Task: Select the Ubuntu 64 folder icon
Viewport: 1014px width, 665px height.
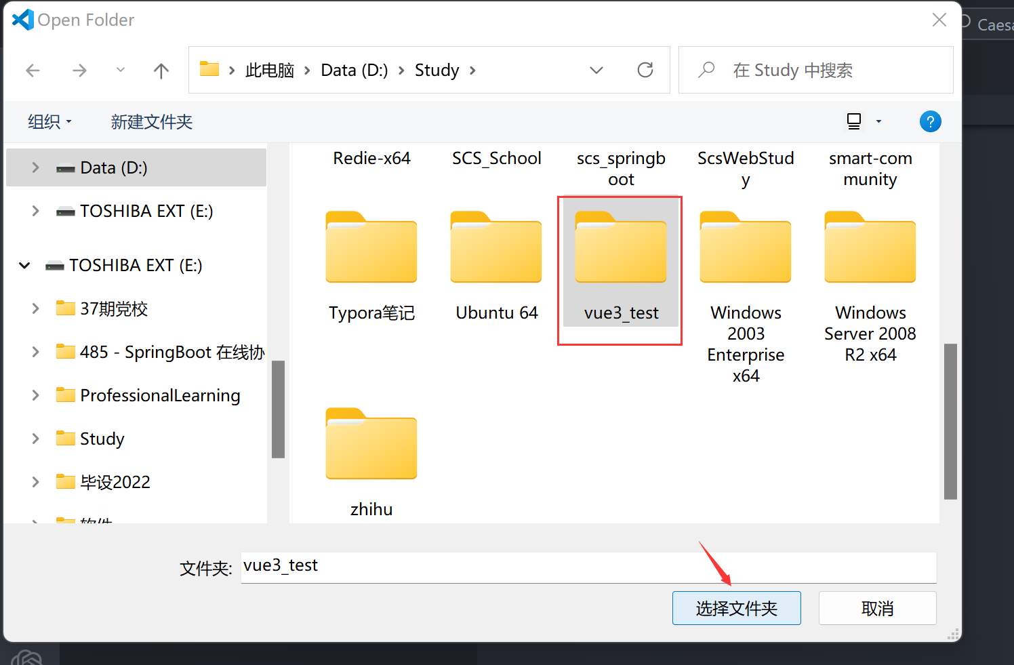Action: 496,247
